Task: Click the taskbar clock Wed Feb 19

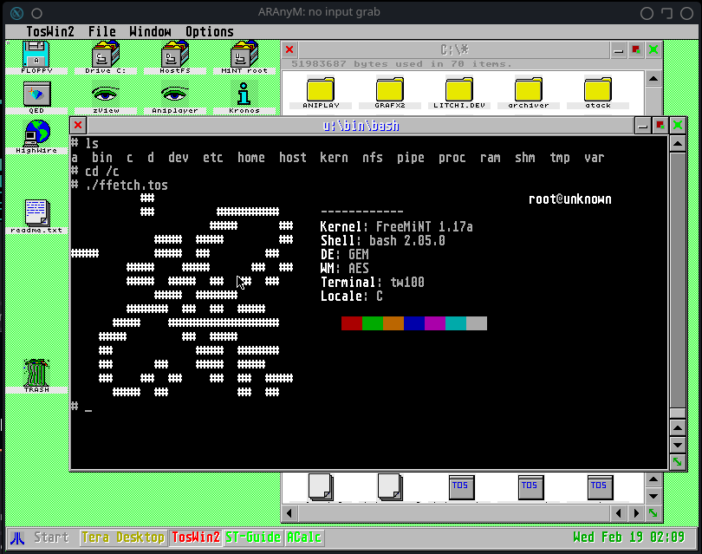Action: coord(628,538)
